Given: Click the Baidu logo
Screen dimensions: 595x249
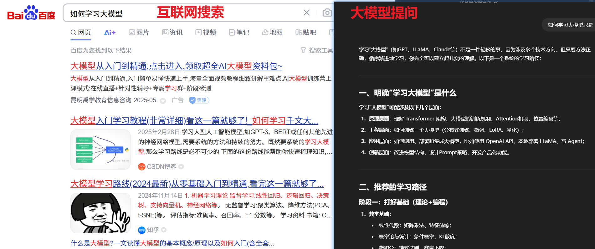Looking at the screenshot, I should [31, 13].
